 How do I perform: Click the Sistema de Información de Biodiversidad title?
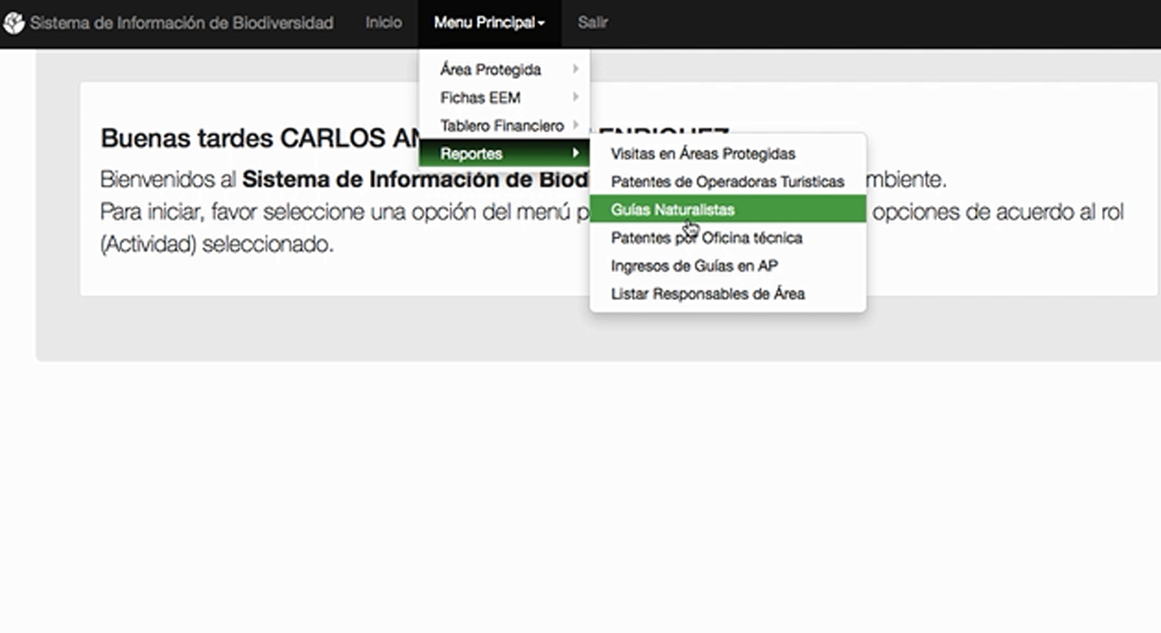(181, 24)
